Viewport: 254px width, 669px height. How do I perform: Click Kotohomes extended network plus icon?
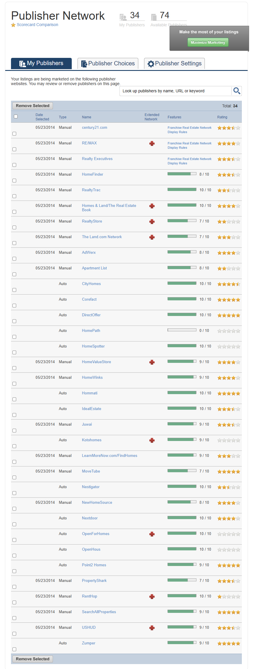(x=152, y=440)
